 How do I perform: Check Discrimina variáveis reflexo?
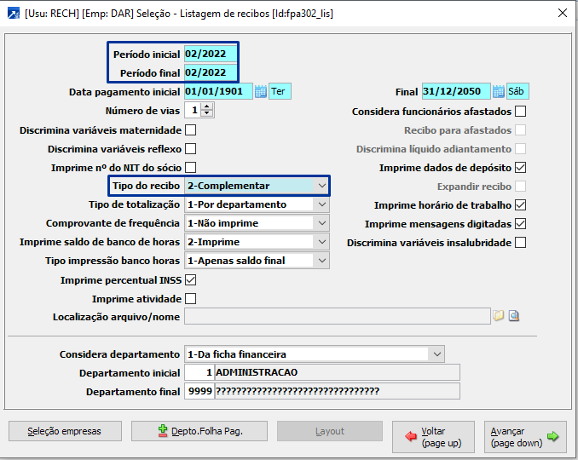191,149
